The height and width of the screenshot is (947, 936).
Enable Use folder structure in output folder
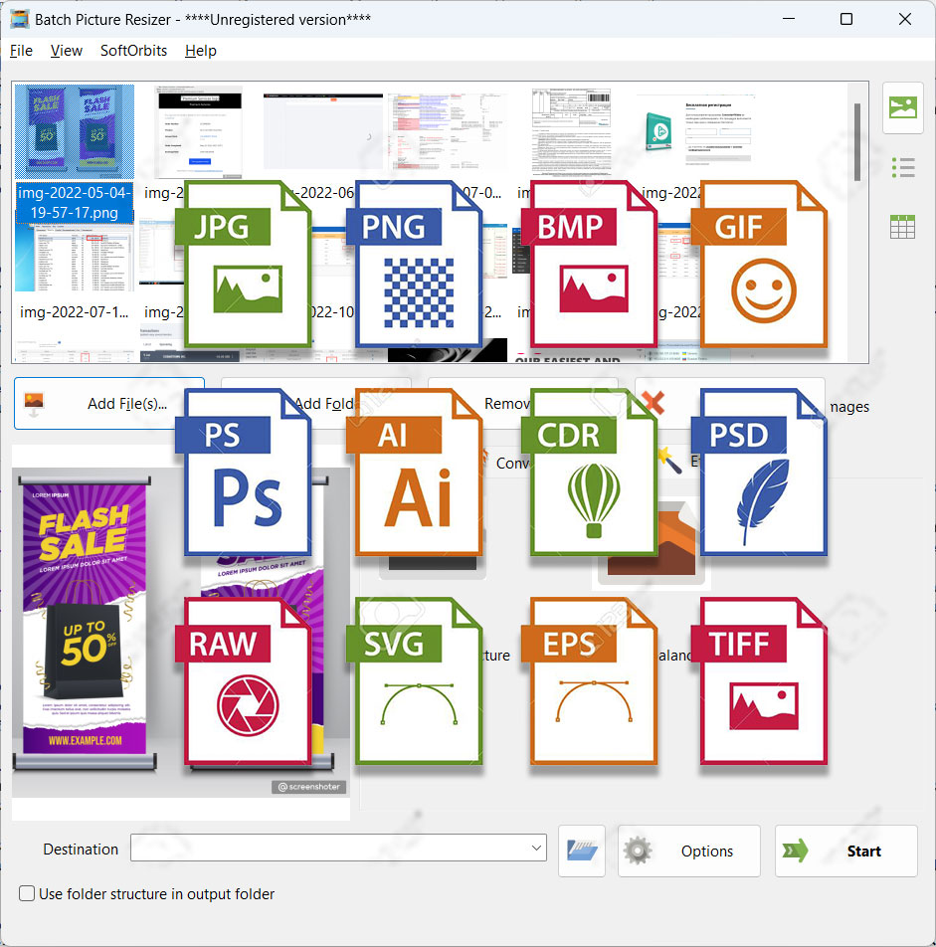tap(27, 894)
